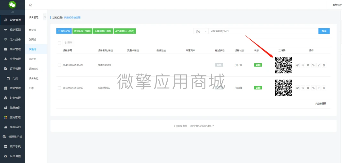Screen dimensions: 342x163
Task: Click magnifier view icon in the 865306052553067 row
Action: coord(303,88)
